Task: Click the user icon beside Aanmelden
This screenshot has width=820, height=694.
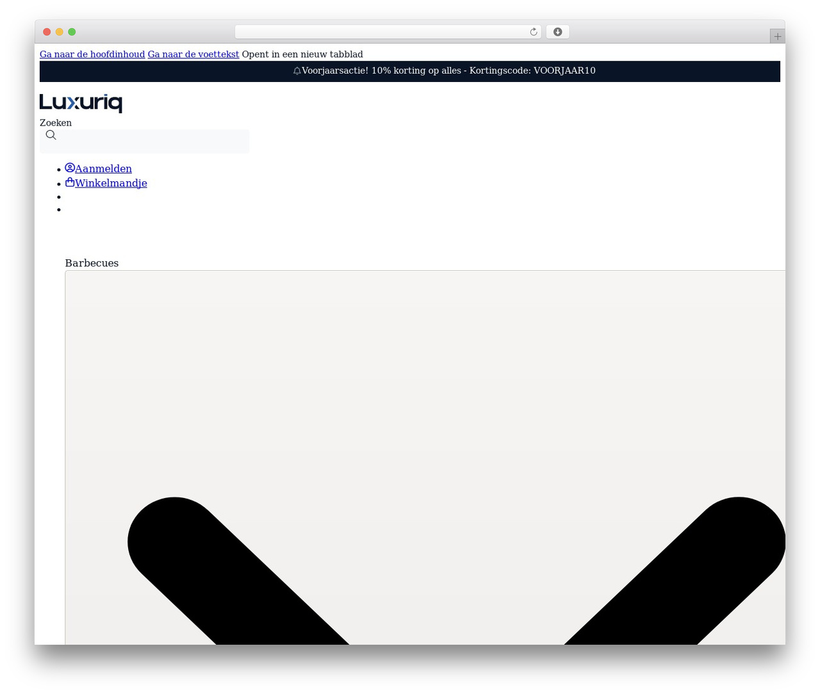Action: pyautogui.click(x=70, y=168)
